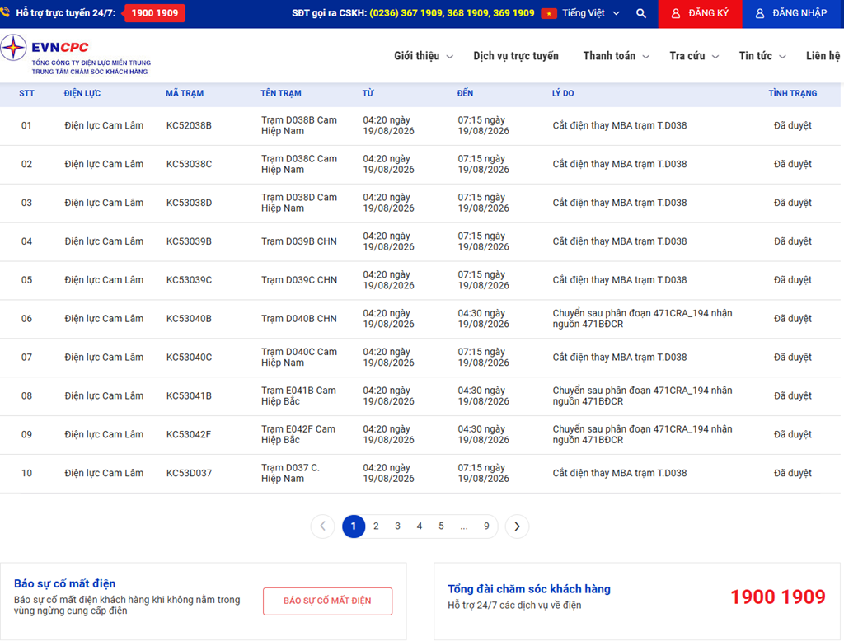Go to pagination page 5

pyautogui.click(x=441, y=526)
